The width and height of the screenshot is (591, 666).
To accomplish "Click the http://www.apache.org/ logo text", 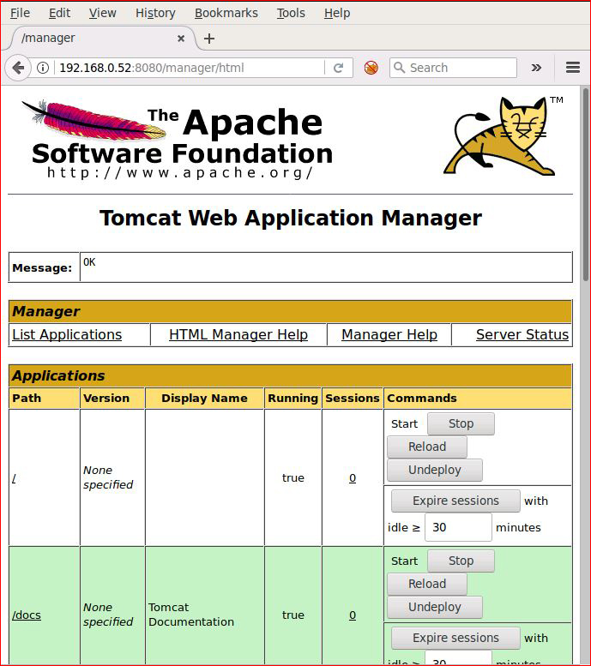I will click(180, 172).
